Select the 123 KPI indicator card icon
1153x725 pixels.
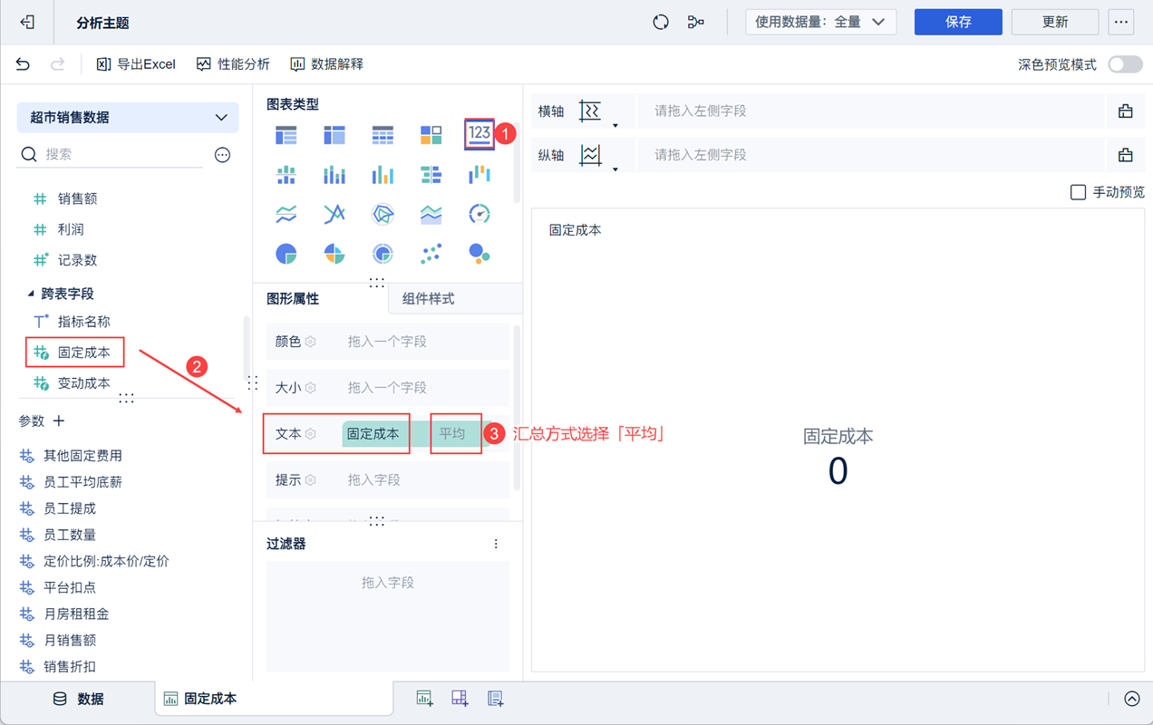(480, 134)
